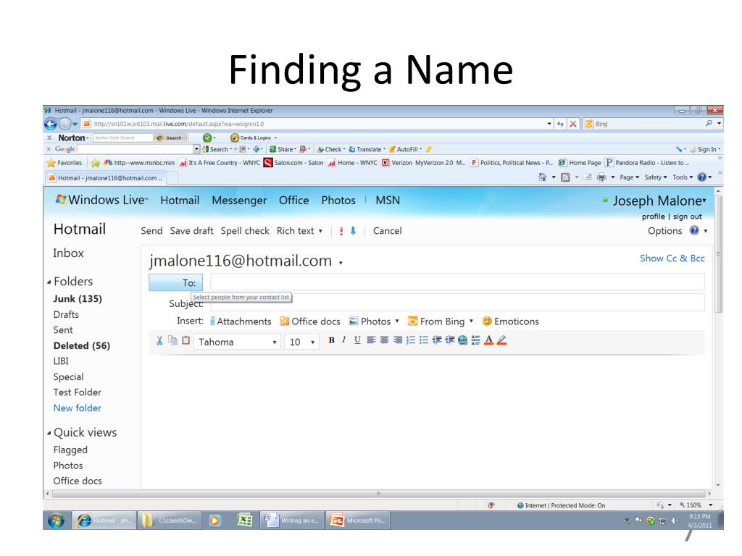Center align the text
This screenshot has height=556, width=742.
coord(384,340)
